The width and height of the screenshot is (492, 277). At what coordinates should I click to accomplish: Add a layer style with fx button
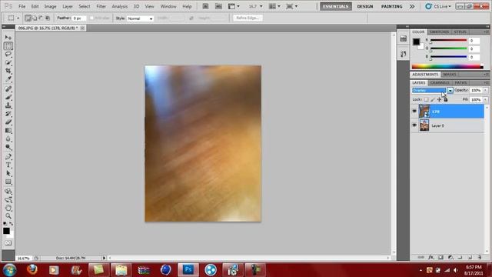tap(430, 257)
